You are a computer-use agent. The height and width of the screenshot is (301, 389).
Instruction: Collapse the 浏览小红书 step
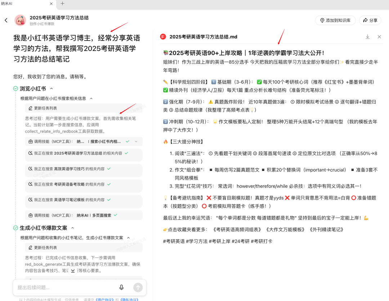52,88
